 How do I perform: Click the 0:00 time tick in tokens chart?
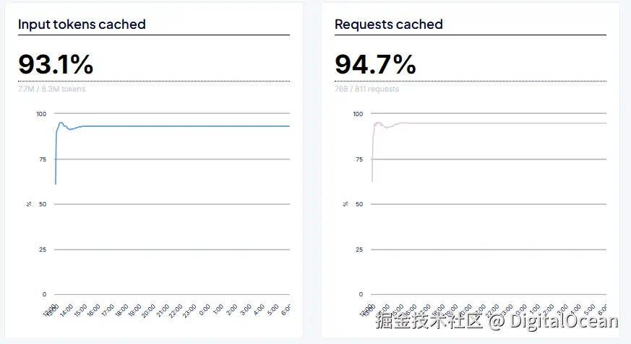(205, 310)
